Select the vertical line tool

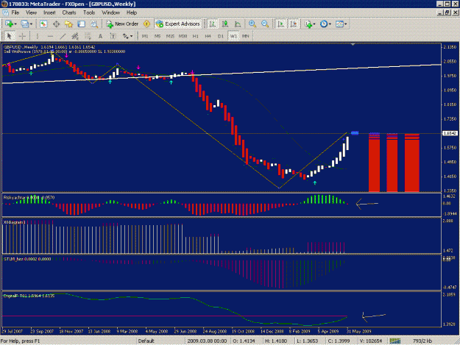coord(38,36)
